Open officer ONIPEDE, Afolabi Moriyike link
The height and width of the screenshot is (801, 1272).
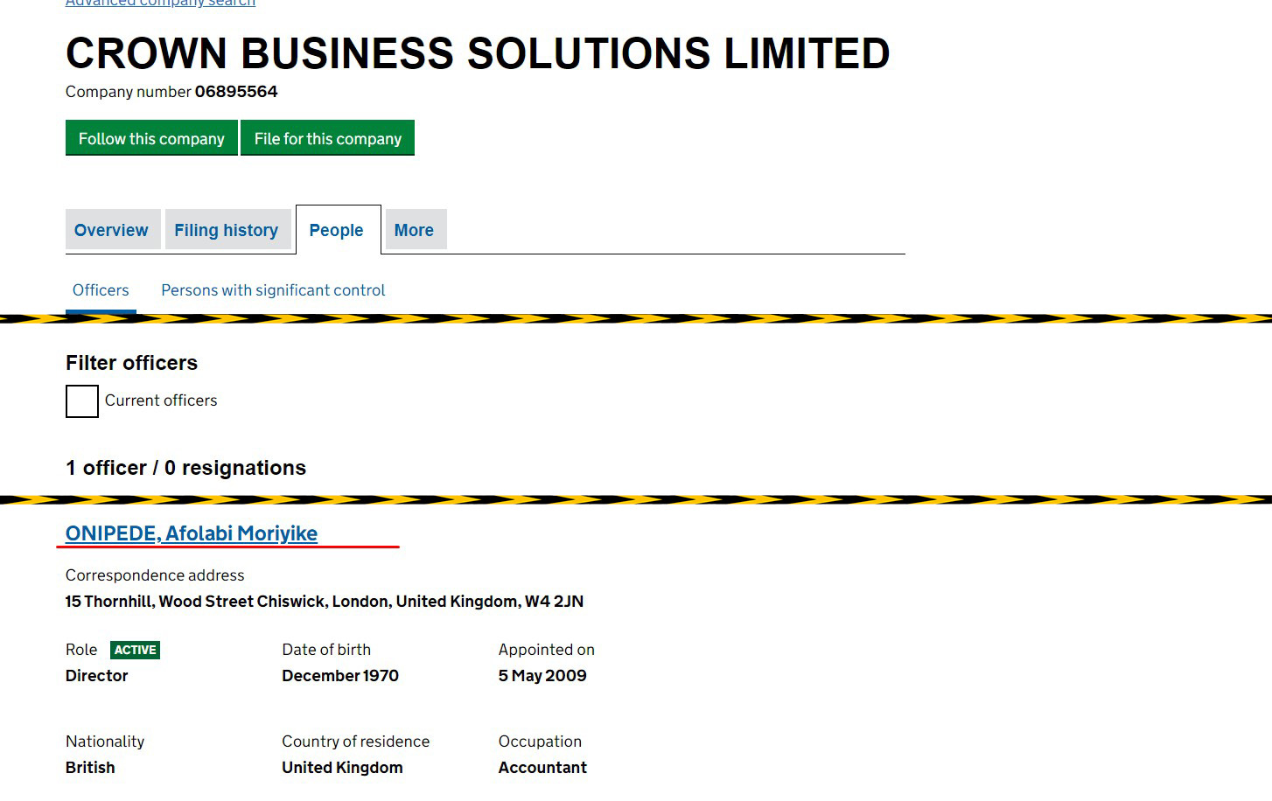click(x=192, y=533)
